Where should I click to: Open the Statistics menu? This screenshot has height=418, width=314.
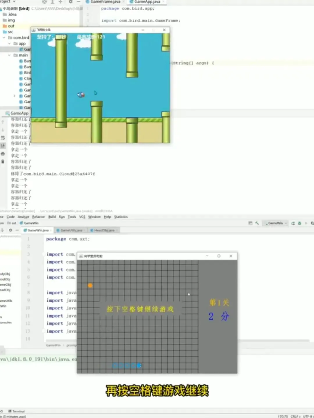tap(121, 217)
